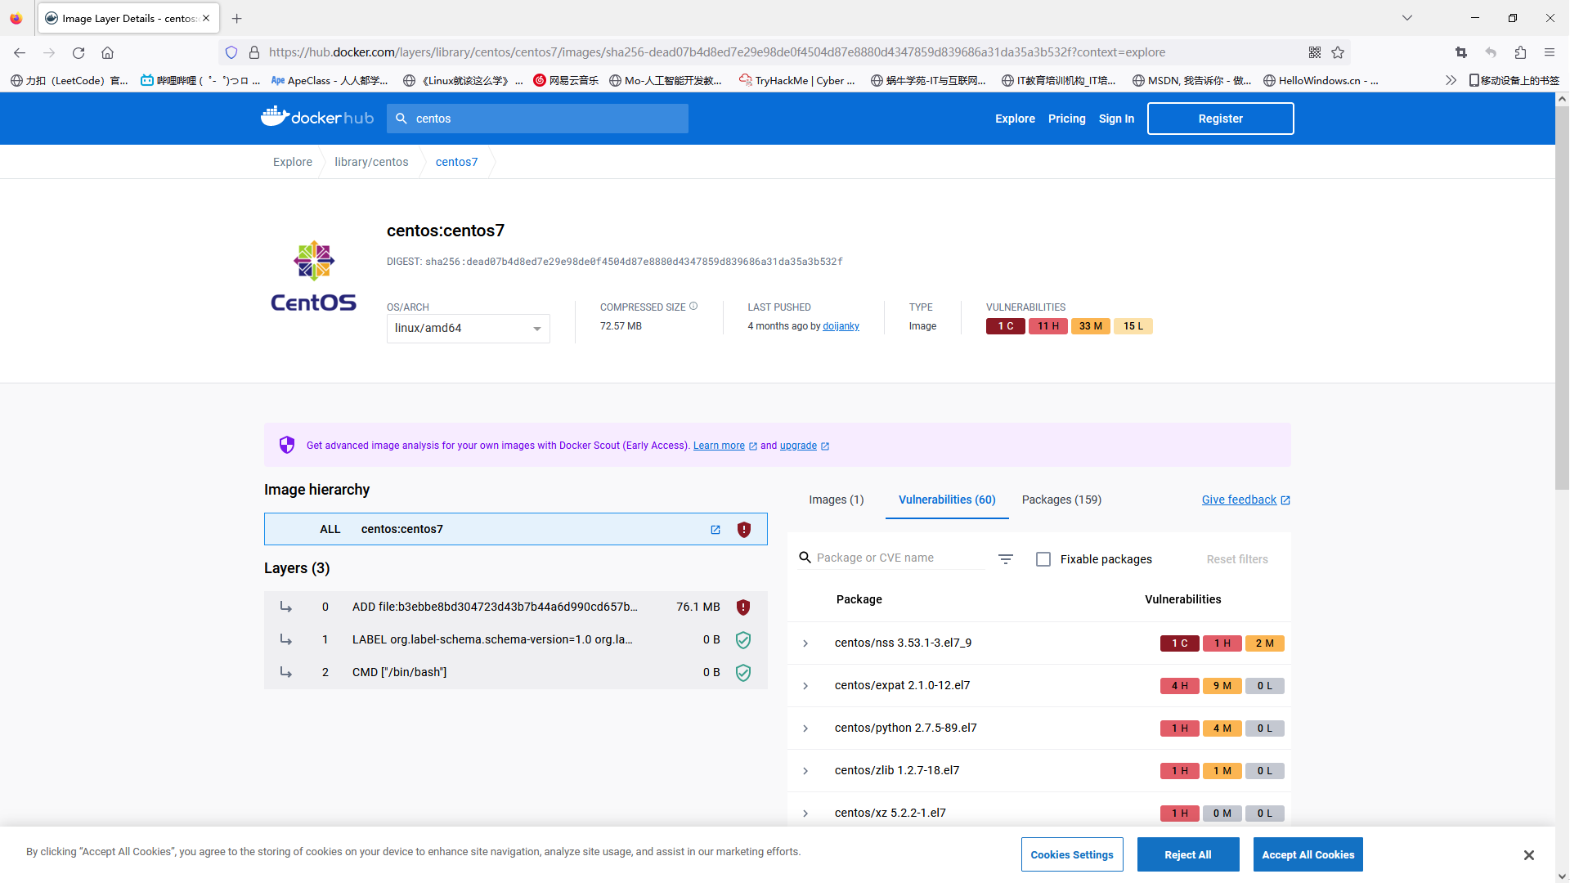Go back with the browser back arrow
Viewport: 1570px width, 883px height.
(x=20, y=52)
